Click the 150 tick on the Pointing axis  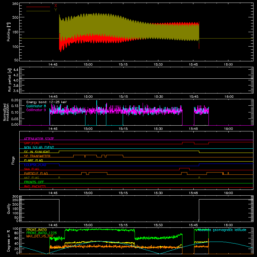15,32
